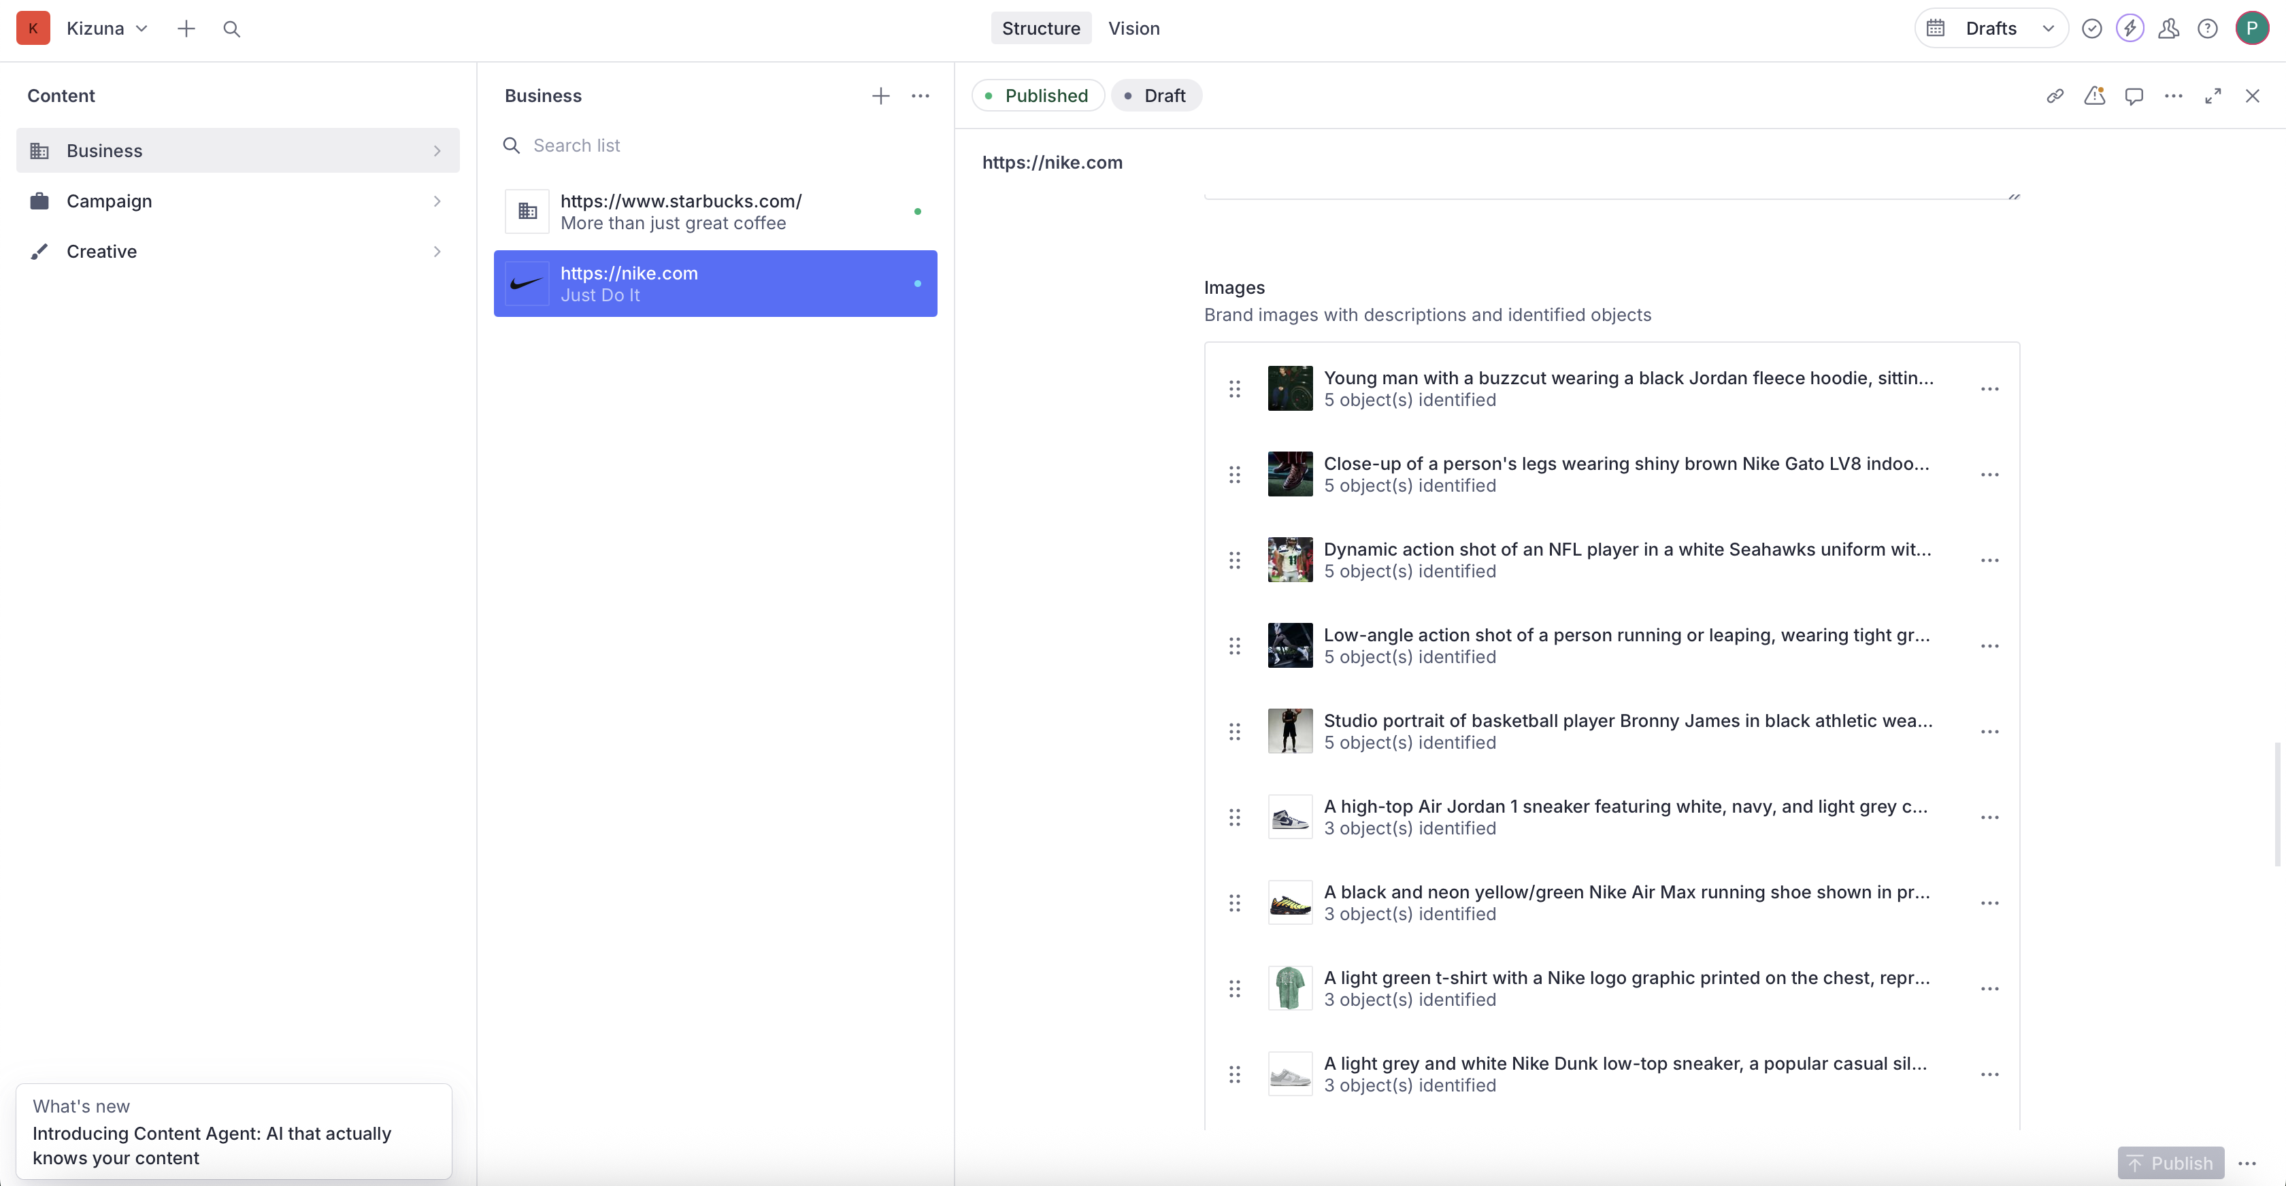The height and width of the screenshot is (1186, 2286).
Task: Open the validation warnings triangle icon
Action: (2094, 96)
